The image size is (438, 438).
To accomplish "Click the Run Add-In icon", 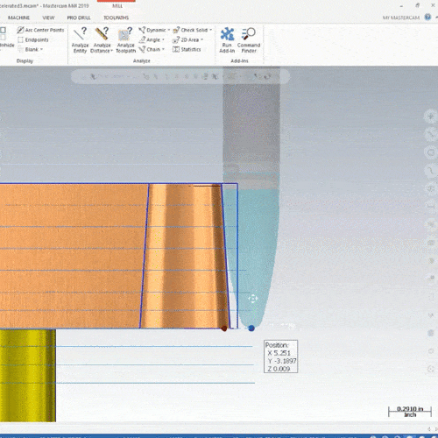I will (227, 40).
